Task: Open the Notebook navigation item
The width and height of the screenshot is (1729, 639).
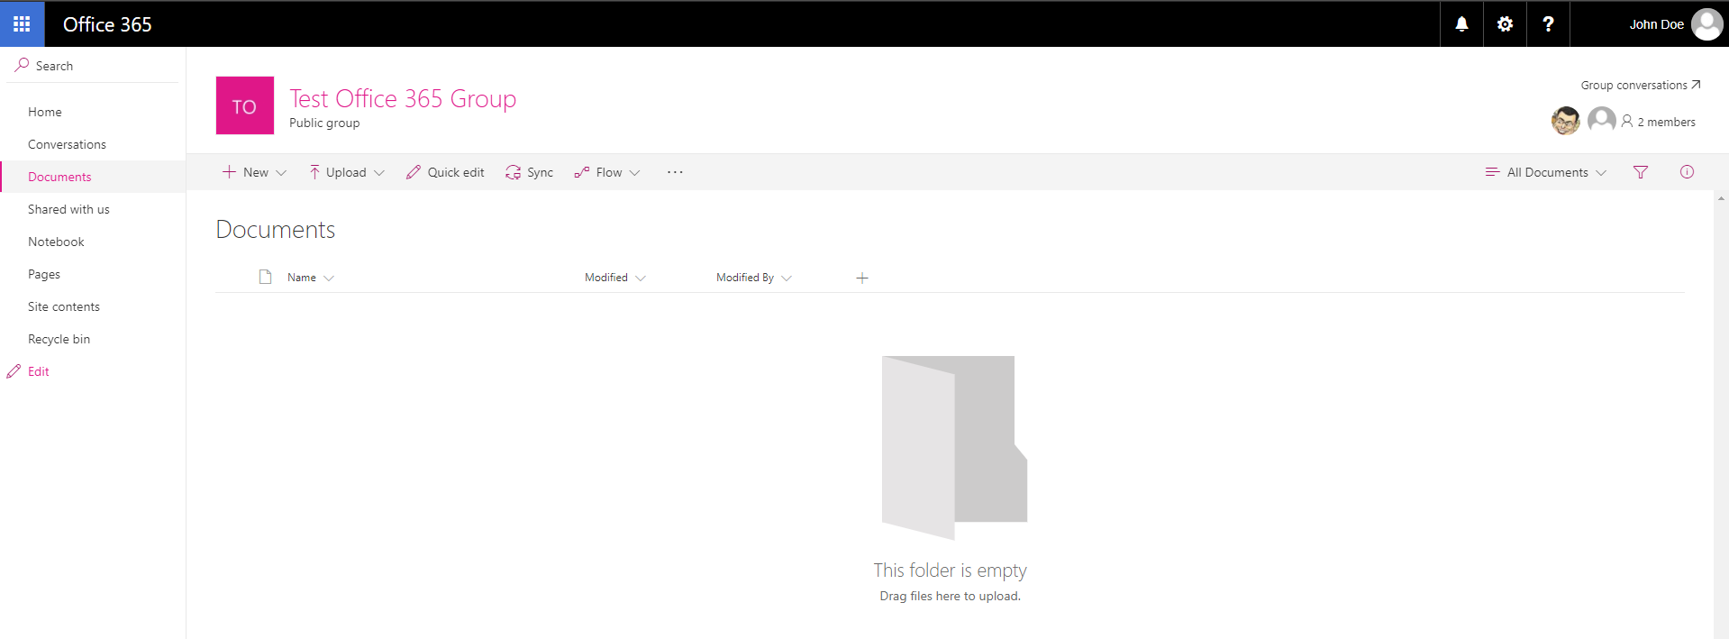Action: 56,242
